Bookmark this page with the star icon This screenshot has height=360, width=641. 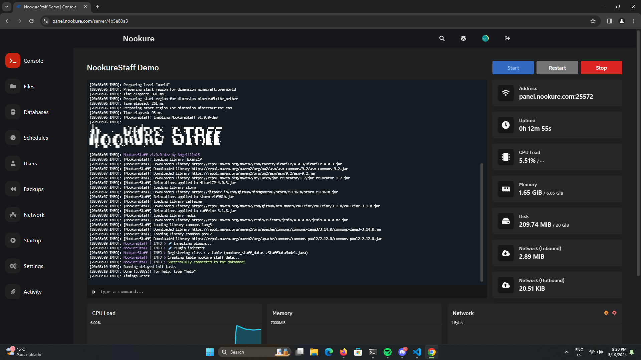pos(593,21)
